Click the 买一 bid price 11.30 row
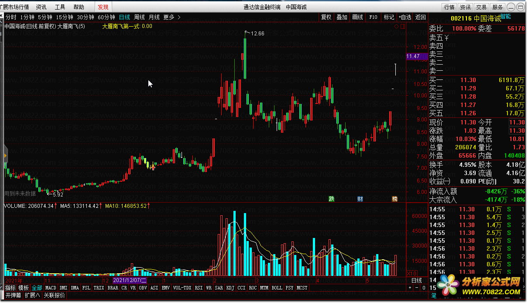528x303 pixels. 477,80
